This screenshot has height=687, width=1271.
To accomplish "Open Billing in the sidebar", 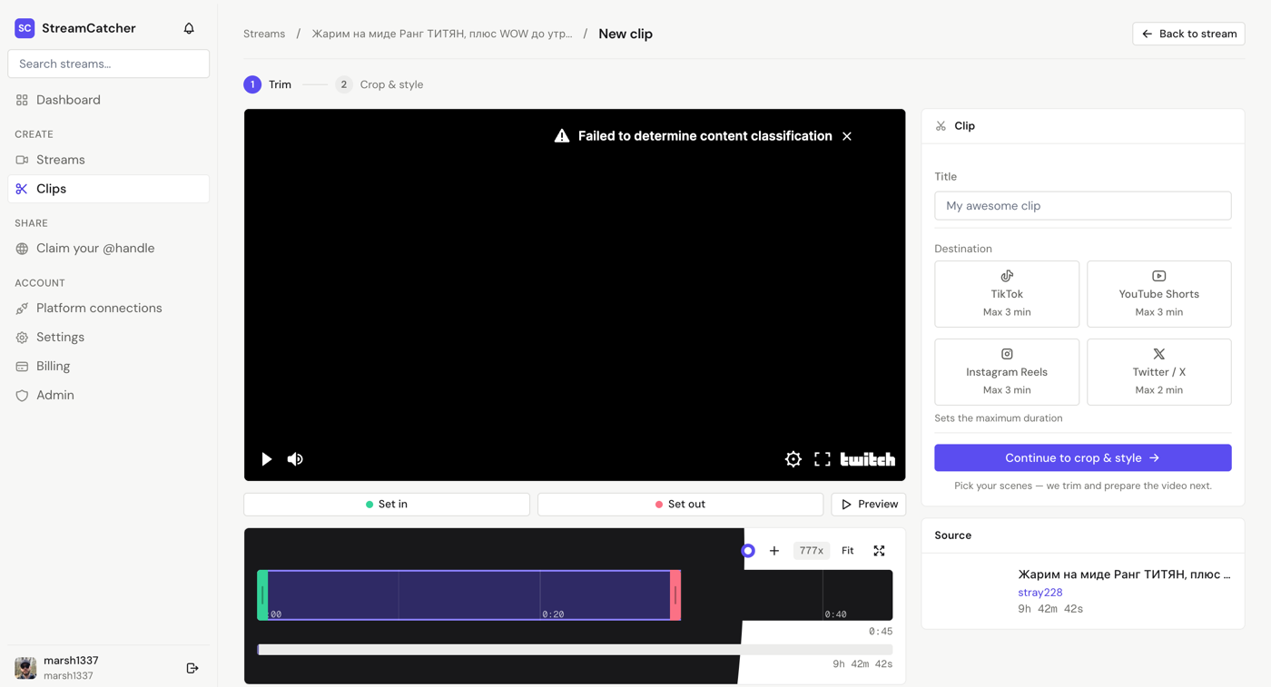I will pos(109,367).
